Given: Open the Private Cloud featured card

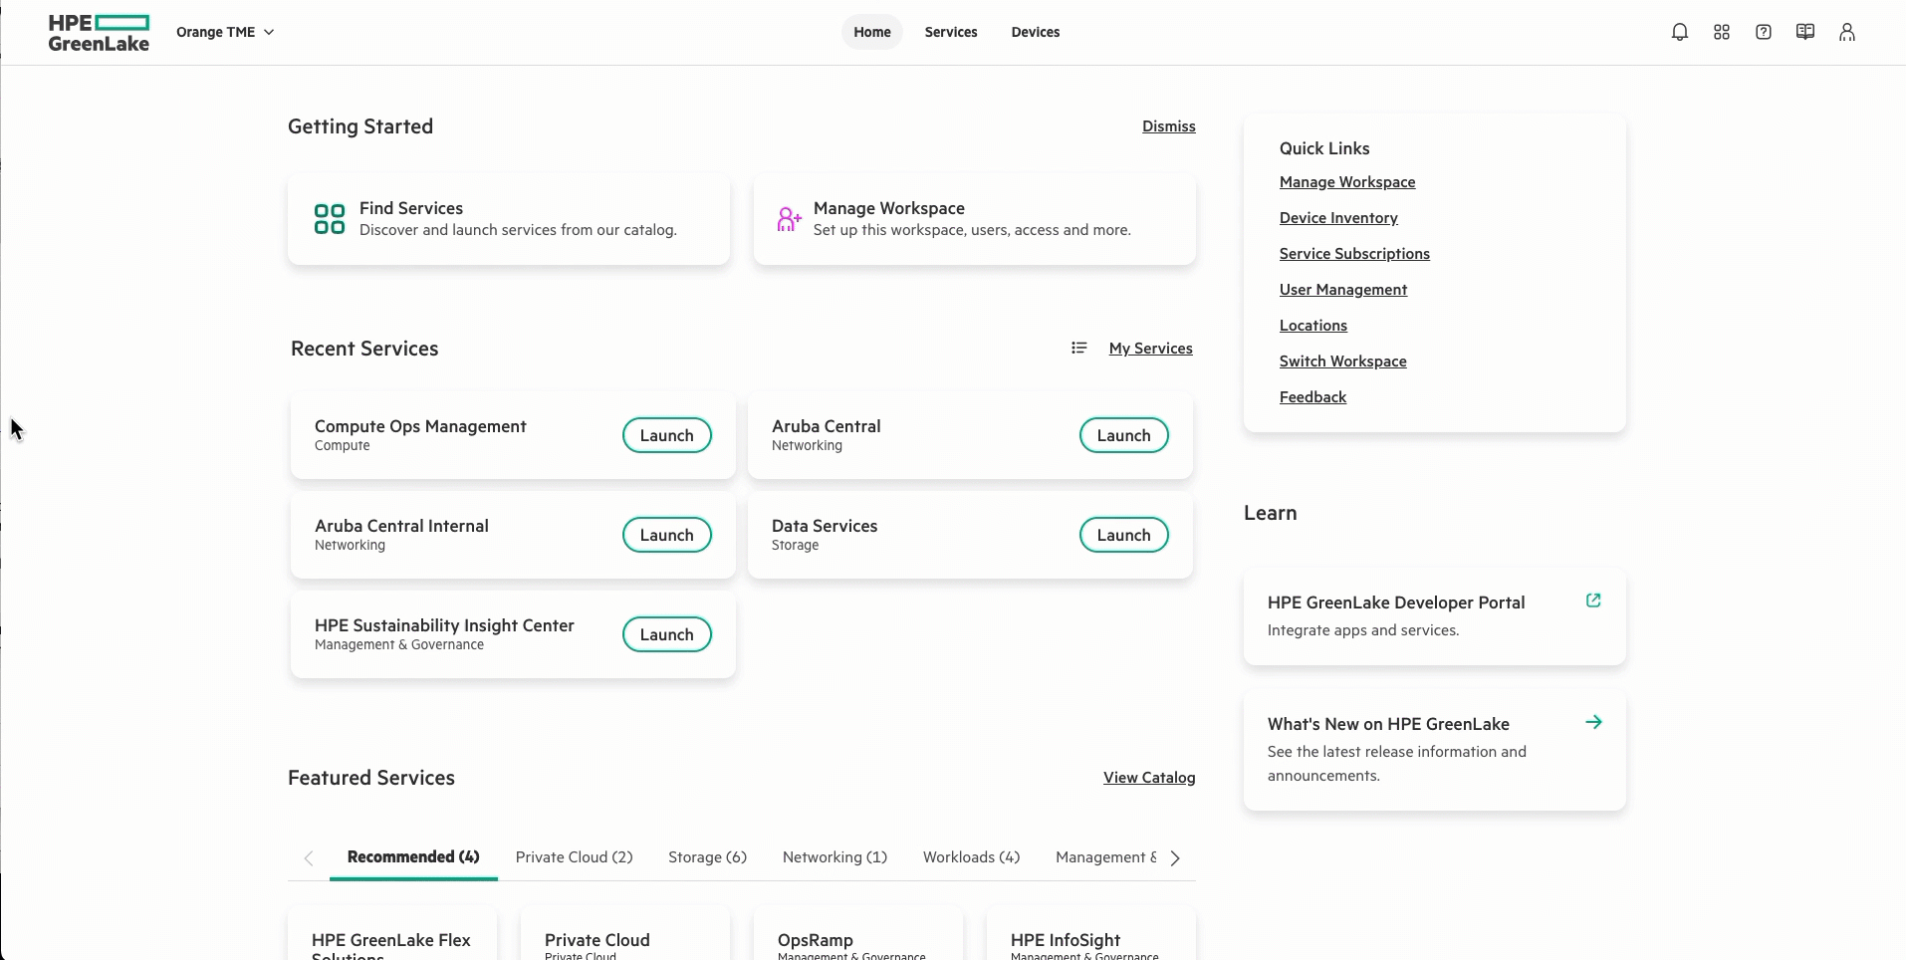Looking at the screenshot, I should click(x=625, y=934).
